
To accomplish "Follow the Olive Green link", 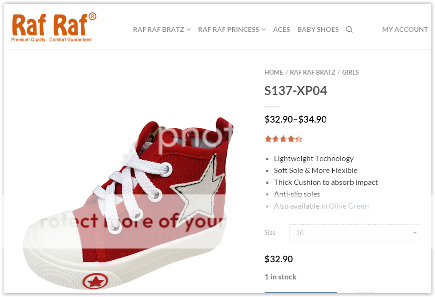I will pyautogui.click(x=349, y=206).
